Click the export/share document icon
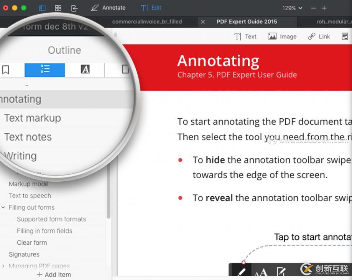This screenshot has width=352, height=280. coord(74,8)
